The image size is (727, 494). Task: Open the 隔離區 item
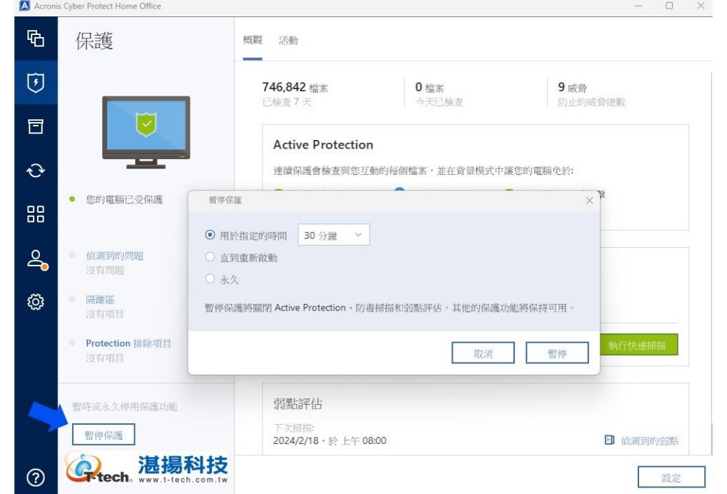99,300
